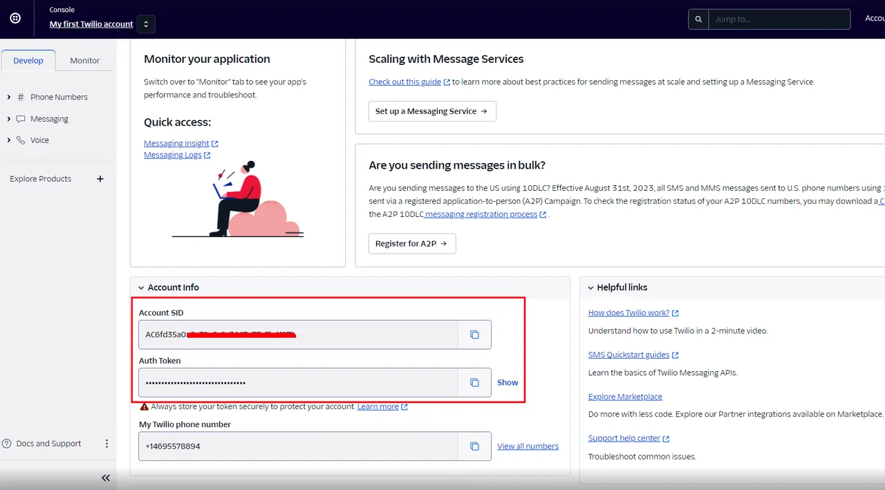
Task: Open the Docs and Support more-options menu
Action: pos(106,444)
